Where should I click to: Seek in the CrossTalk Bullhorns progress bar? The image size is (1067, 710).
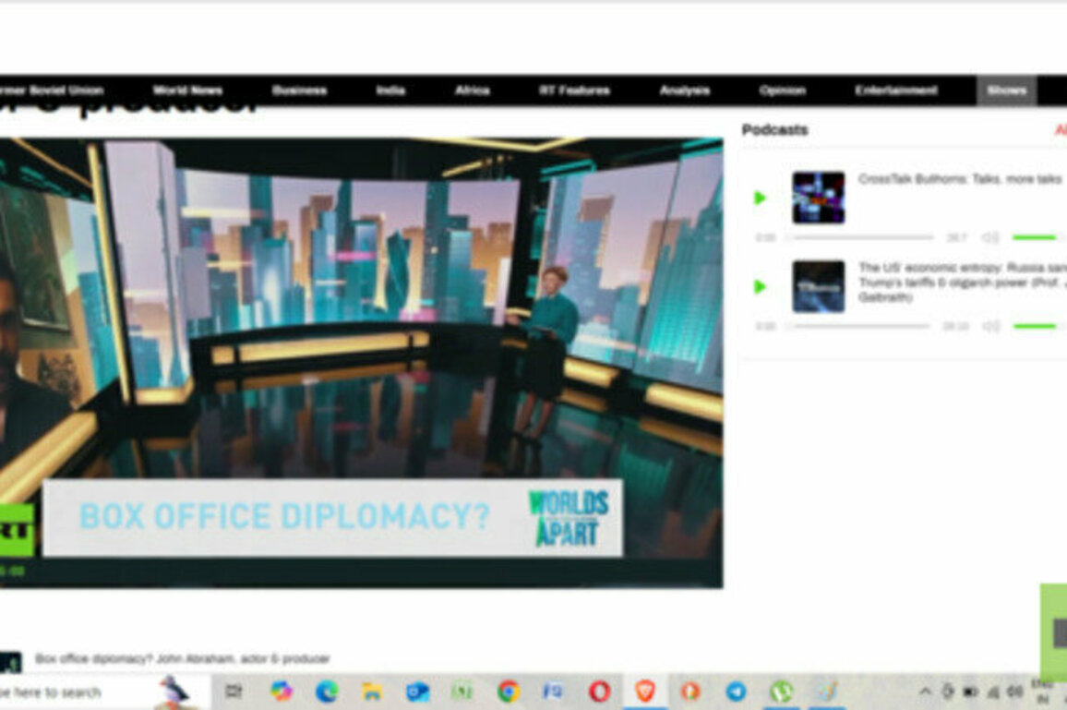(x=861, y=237)
